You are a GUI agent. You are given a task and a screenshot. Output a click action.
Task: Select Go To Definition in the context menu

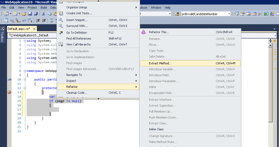pyautogui.click(x=98, y=33)
